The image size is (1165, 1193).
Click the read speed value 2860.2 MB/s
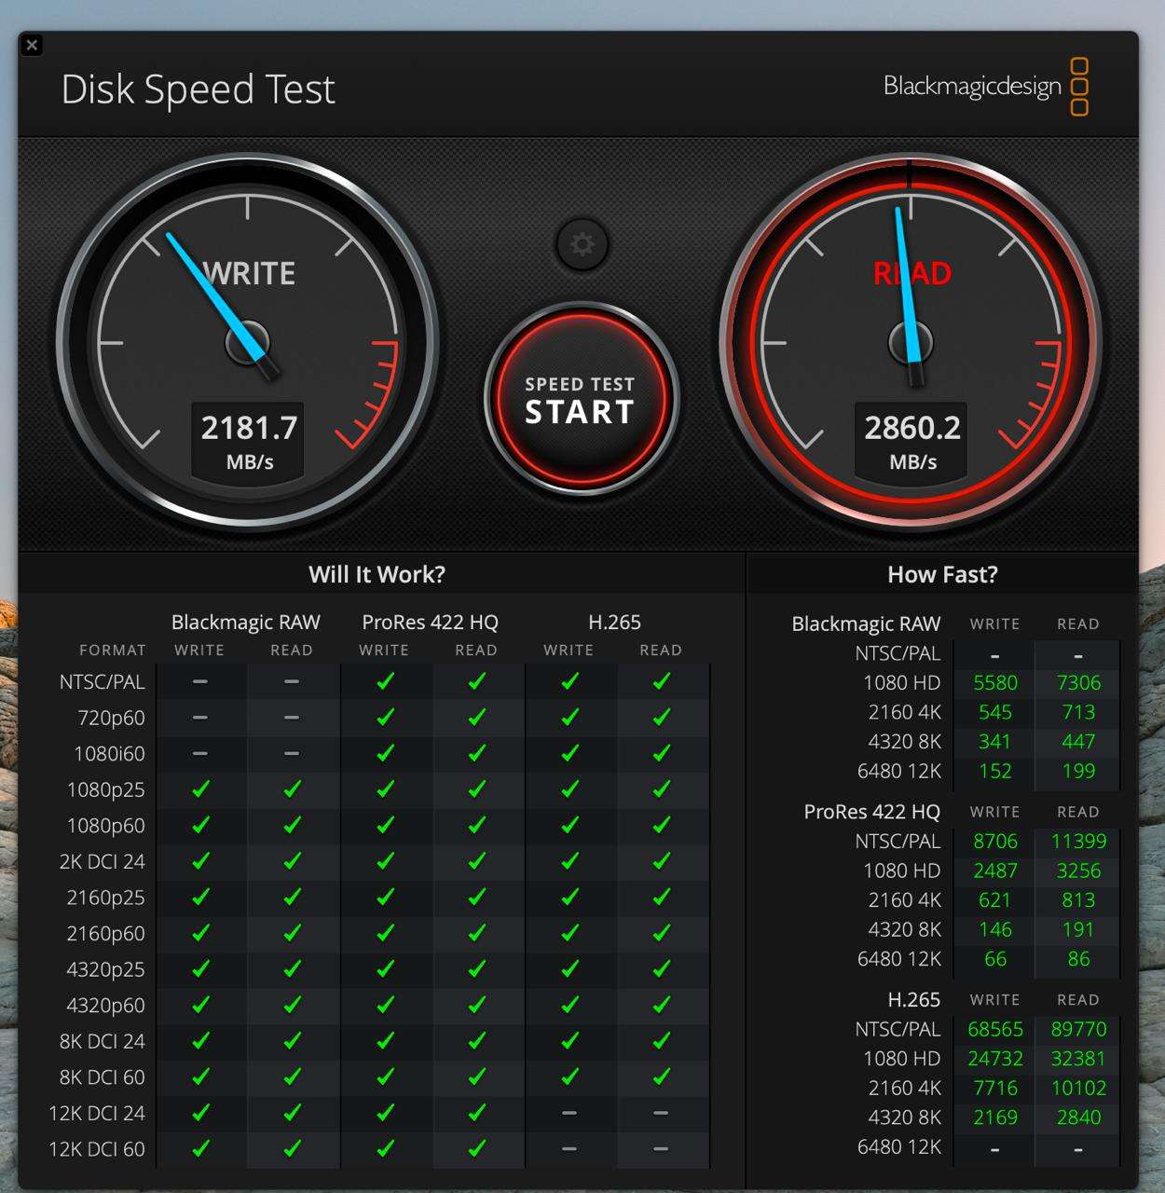tap(911, 440)
